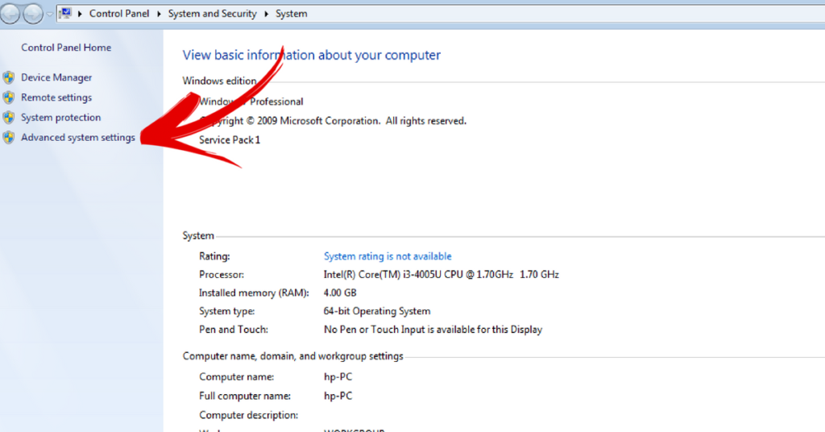Select the Intel Core i3-4005U processor value
This screenshot has height=432, width=825.
tap(441, 275)
